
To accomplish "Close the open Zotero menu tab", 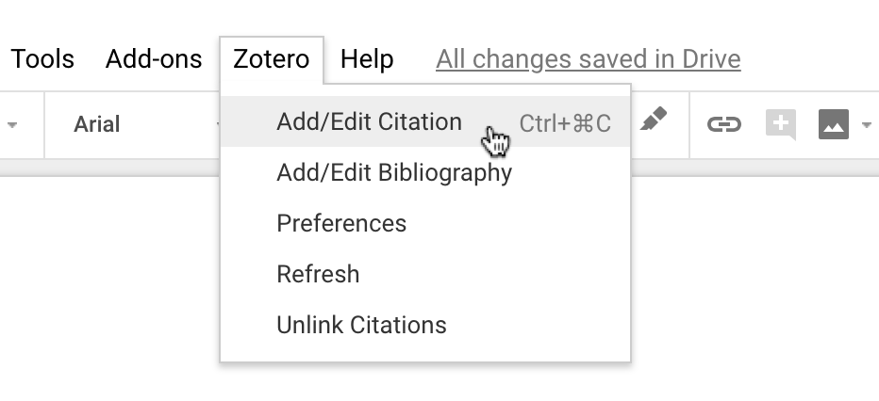I will tap(271, 59).
